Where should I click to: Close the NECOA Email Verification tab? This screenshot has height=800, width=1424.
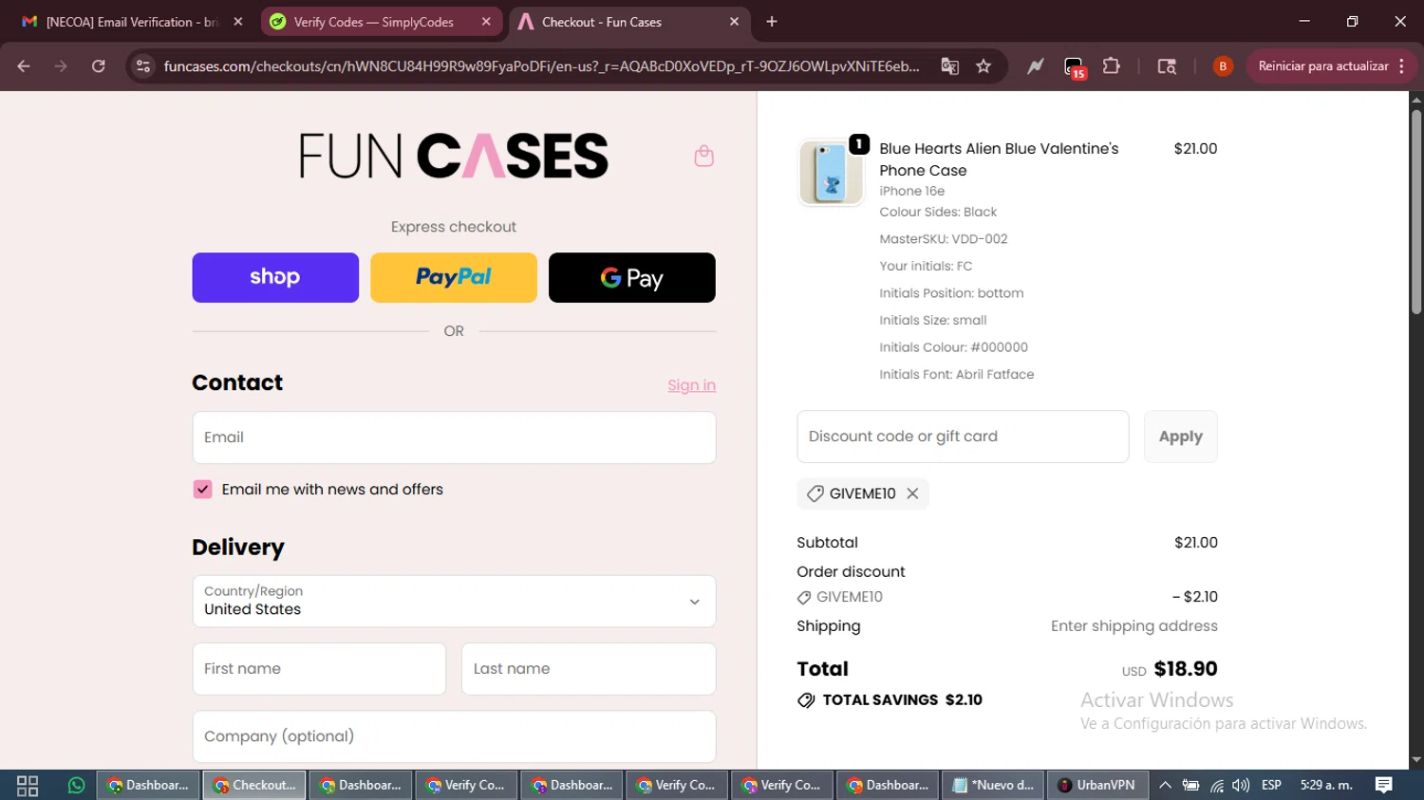pos(237,22)
